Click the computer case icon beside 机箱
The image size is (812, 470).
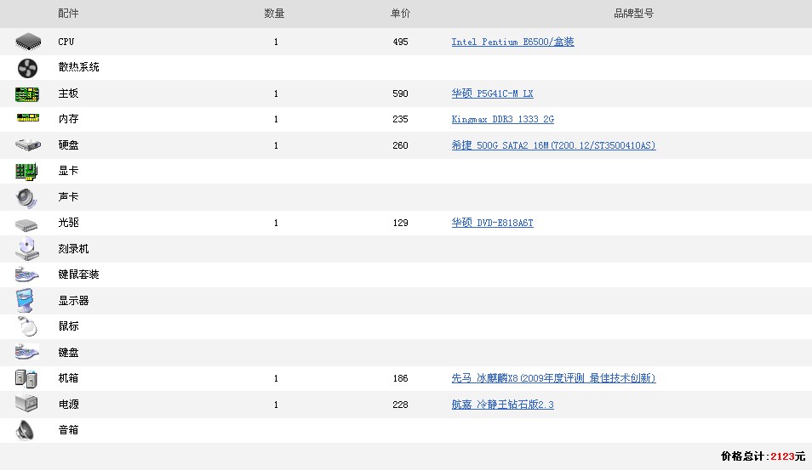(26, 379)
